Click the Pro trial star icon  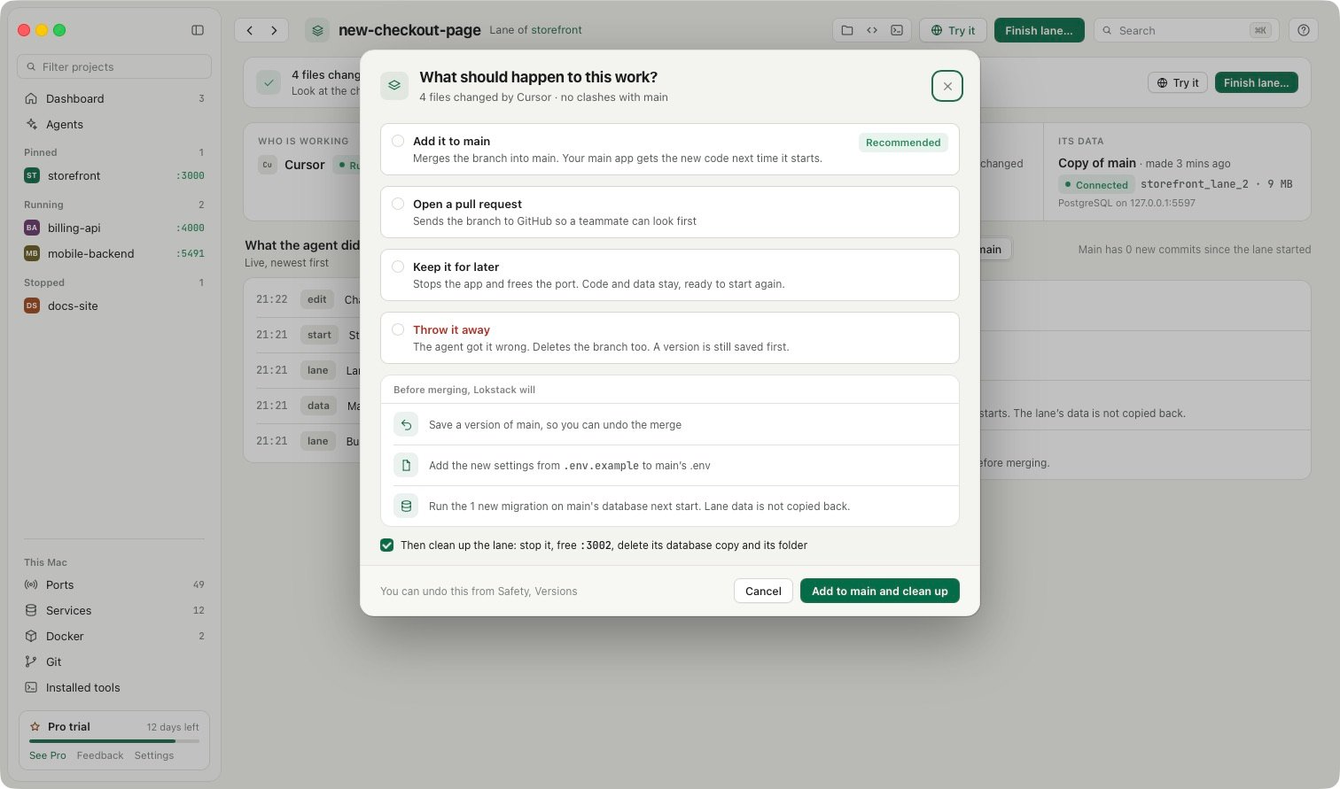35,726
